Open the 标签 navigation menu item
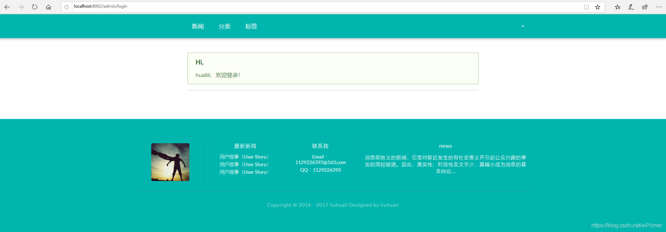The width and height of the screenshot is (666, 232). (x=251, y=27)
